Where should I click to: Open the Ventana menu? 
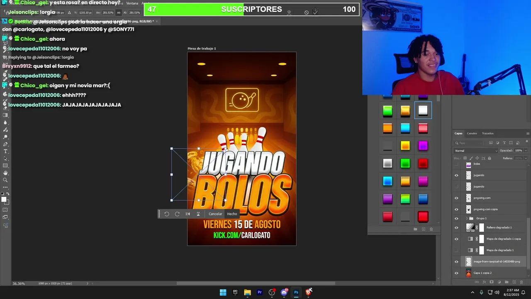point(132,3)
